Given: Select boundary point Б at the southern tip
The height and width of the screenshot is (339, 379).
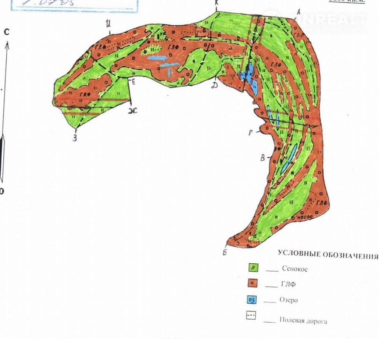Looking at the screenshot, I should [225, 252].
